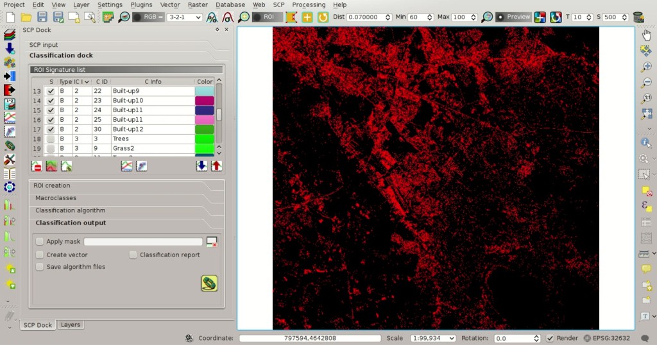This screenshot has height=345, width=657.
Task: Click the perform classification run button
Action: 209,283
